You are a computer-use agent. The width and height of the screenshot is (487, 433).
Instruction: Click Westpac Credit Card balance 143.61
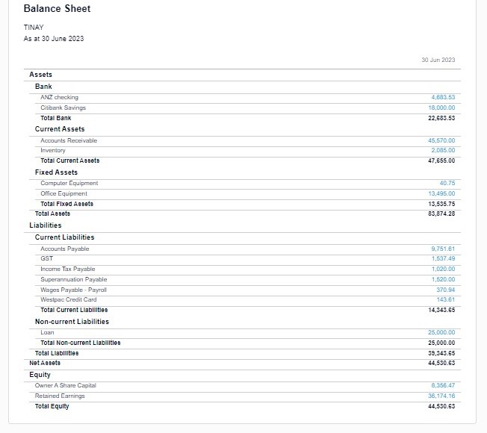click(445, 299)
